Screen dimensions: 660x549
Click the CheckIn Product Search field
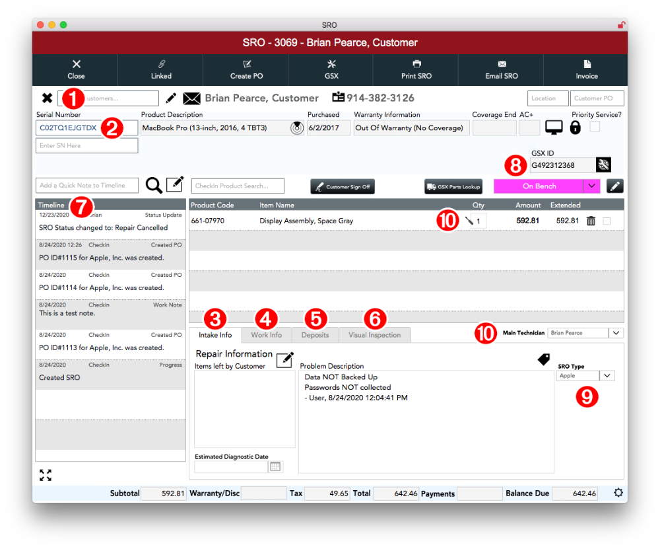(x=238, y=186)
